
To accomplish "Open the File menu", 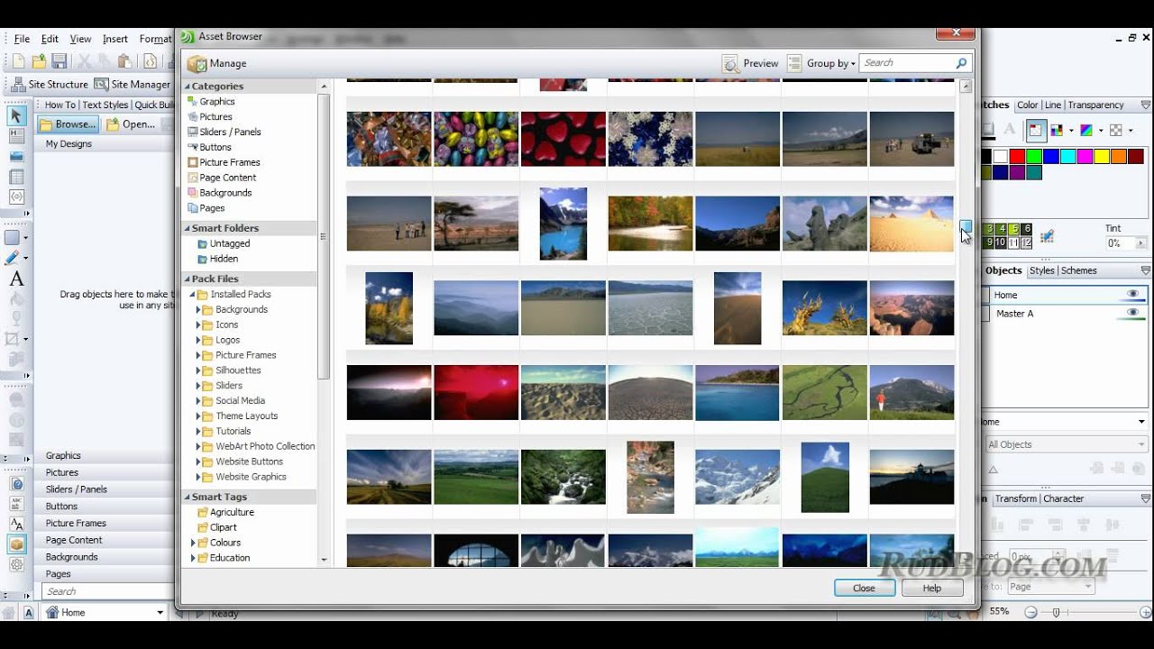I will click(x=22, y=39).
